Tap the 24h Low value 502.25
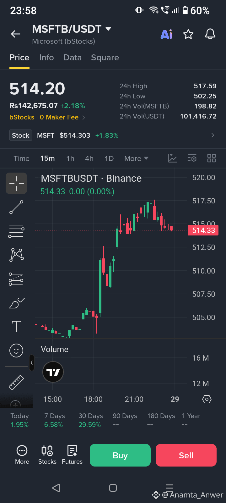Viewport: 226px width, 503px height. pyautogui.click(x=205, y=96)
